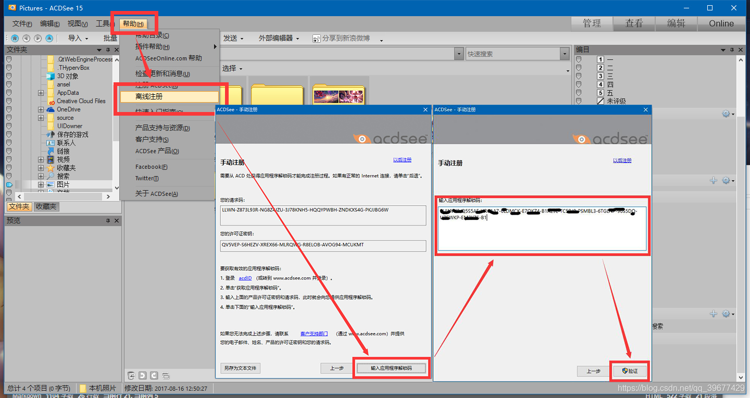The height and width of the screenshot is (398, 750).
Task: Click the Up-folder arrow icon in the toolbar
Action: (49, 38)
